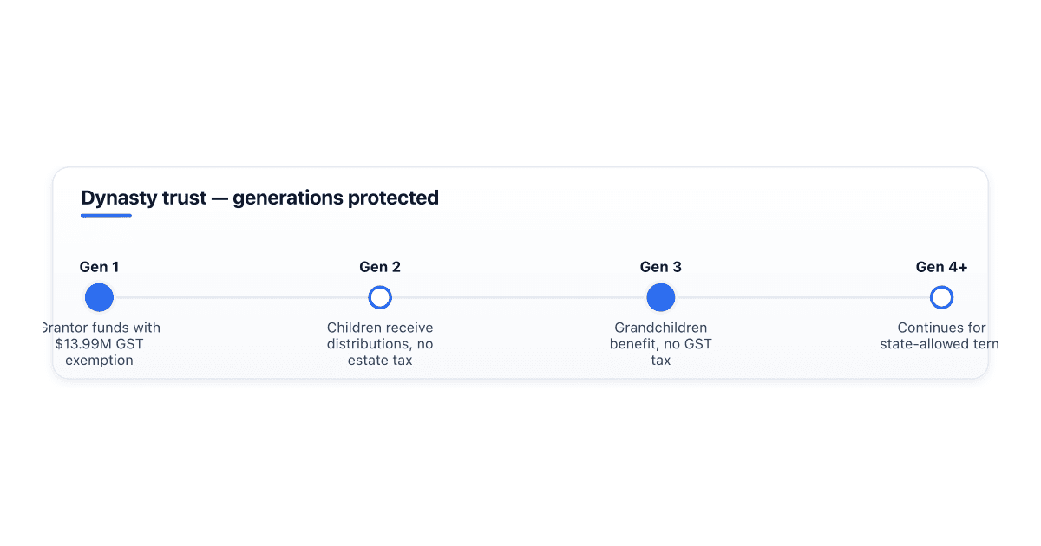Click the 'Dynasty trust — generations protected' heading
The height and width of the screenshot is (546, 1041).
point(259,198)
